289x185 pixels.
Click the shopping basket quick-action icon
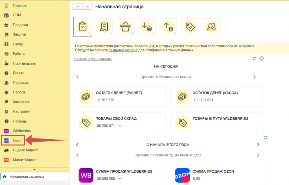pos(126,27)
